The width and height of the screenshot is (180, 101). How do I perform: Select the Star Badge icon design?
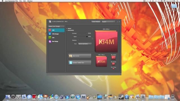click(x=56, y=41)
